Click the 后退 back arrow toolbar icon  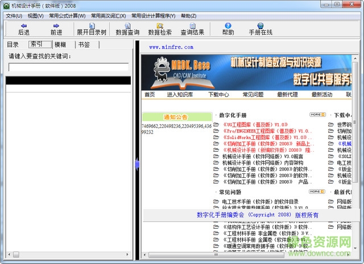[24, 26]
